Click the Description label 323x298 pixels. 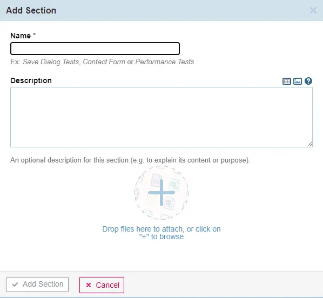31,80
